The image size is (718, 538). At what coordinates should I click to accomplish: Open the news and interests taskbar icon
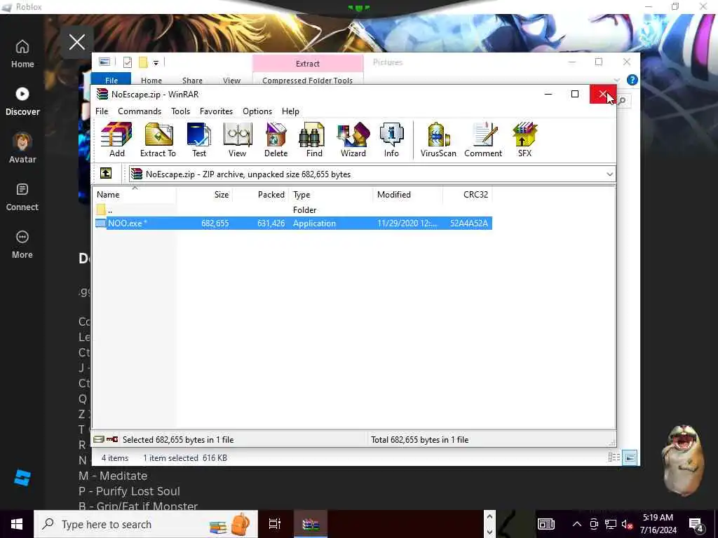point(546,524)
